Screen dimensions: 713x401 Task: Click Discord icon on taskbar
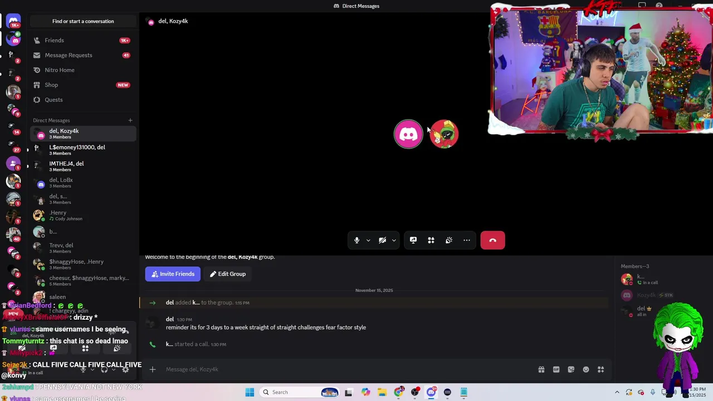tap(431, 392)
